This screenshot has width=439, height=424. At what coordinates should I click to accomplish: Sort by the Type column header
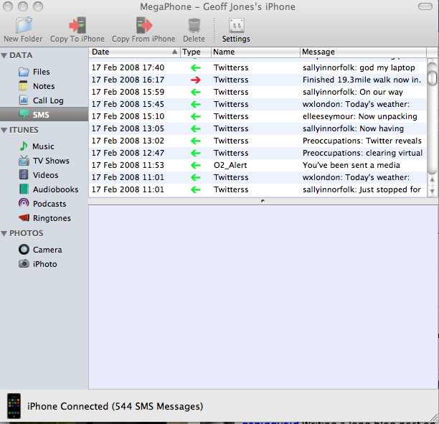196,52
